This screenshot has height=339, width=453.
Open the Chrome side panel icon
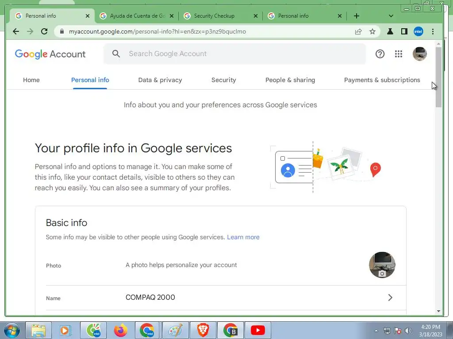click(404, 31)
